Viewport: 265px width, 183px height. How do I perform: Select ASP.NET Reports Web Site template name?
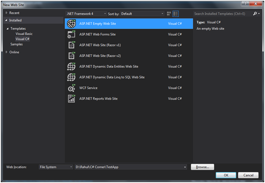point(98,98)
